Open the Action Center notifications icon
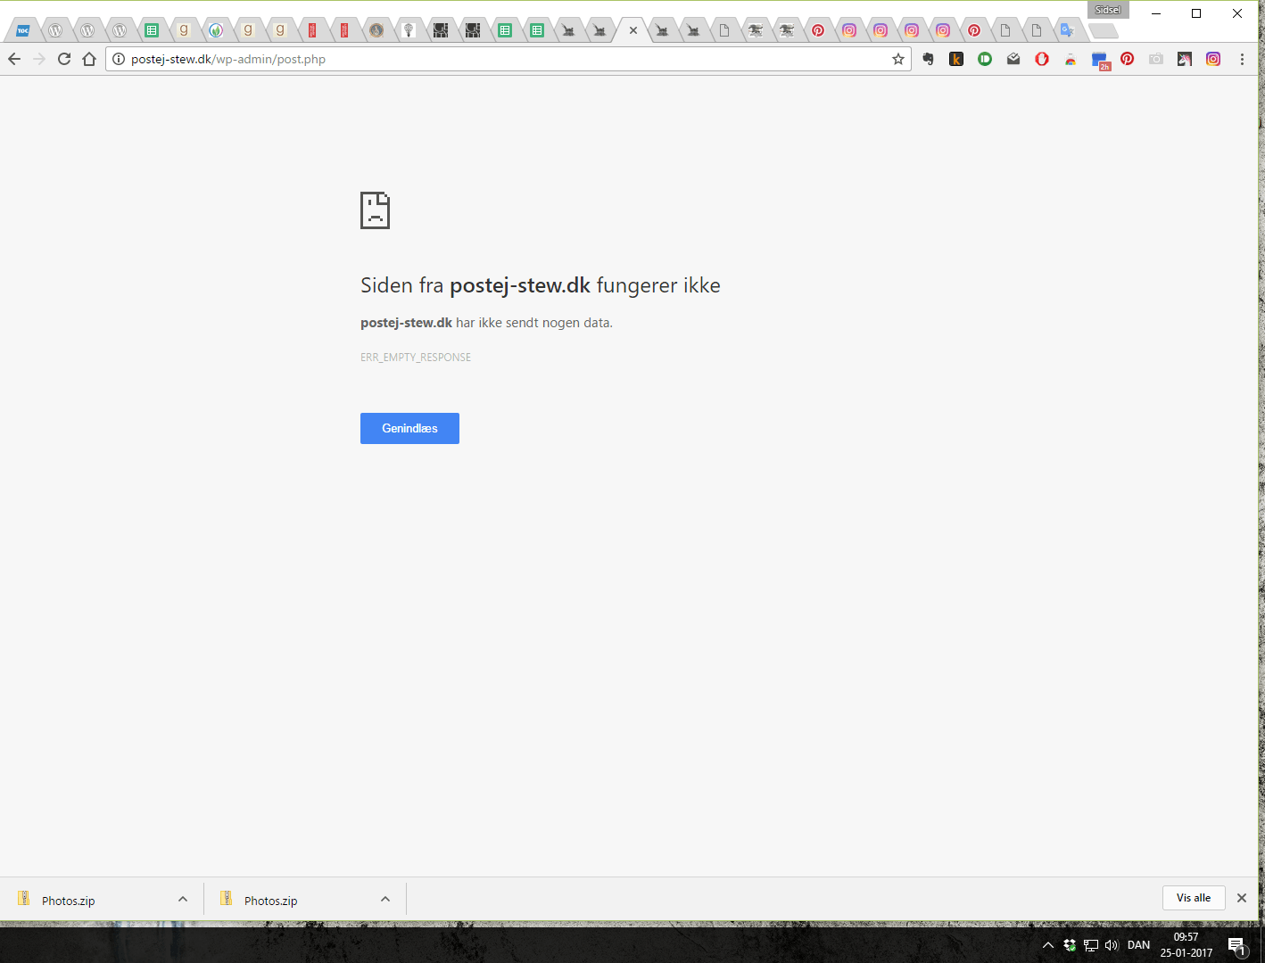The height and width of the screenshot is (963, 1265). pyautogui.click(x=1237, y=946)
